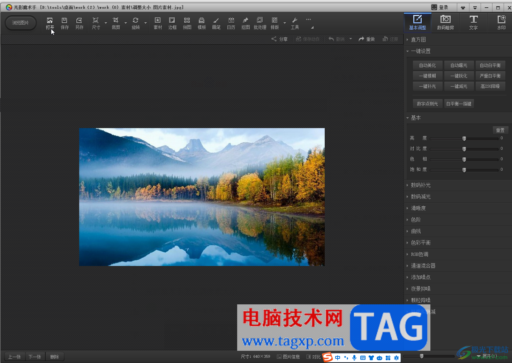The height and width of the screenshot is (363, 512).
Task: Select the 尺寸 (Size) tool
Action: click(x=96, y=23)
